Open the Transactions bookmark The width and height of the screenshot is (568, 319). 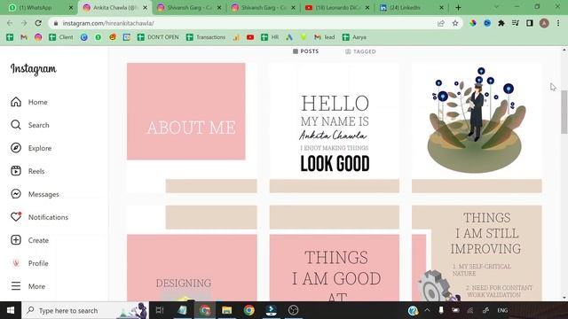(x=206, y=37)
